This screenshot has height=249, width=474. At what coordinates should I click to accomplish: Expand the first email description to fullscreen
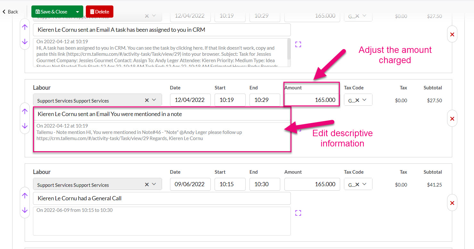point(298,45)
